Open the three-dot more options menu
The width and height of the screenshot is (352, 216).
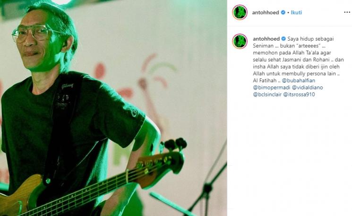(347, 12)
